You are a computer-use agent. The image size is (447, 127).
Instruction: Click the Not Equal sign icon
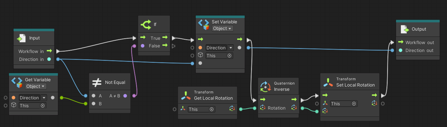click(97, 83)
